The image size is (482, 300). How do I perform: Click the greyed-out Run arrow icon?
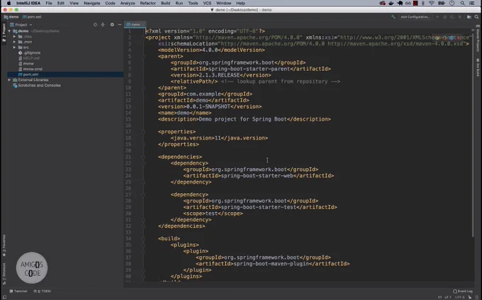(437, 17)
